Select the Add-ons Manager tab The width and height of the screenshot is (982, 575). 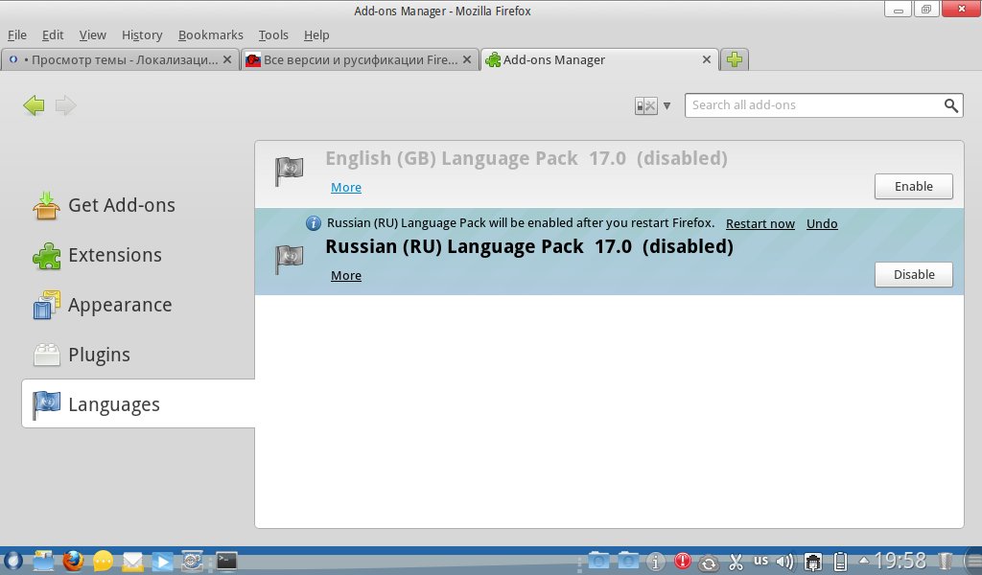pos(599,59)
